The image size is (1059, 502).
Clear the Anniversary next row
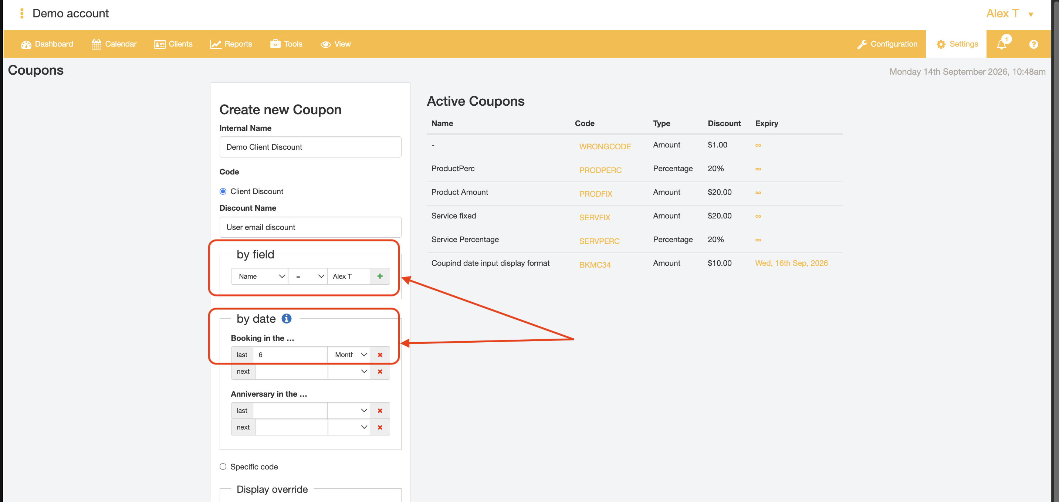click(x=380, y=428)
